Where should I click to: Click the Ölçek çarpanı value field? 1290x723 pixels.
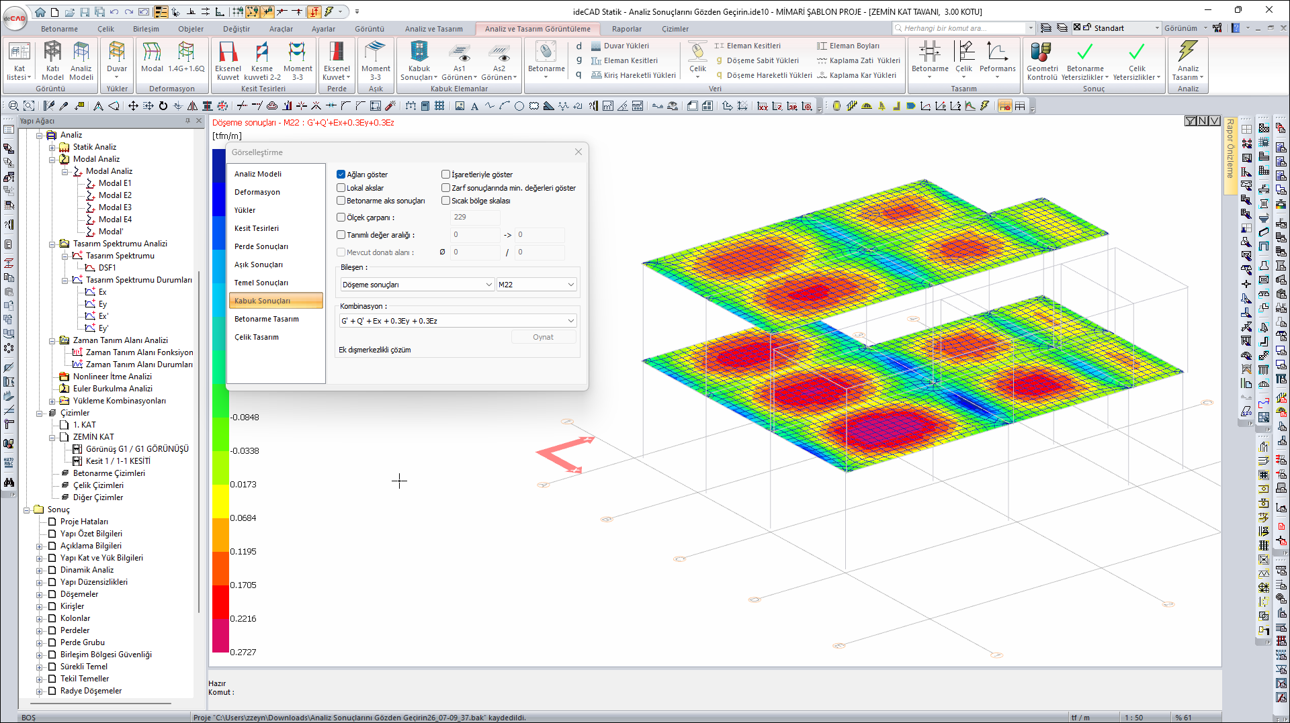click(x=474, y=217)
